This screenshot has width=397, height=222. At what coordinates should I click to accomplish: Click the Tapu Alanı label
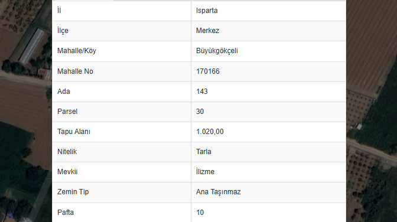pos(74,132)
